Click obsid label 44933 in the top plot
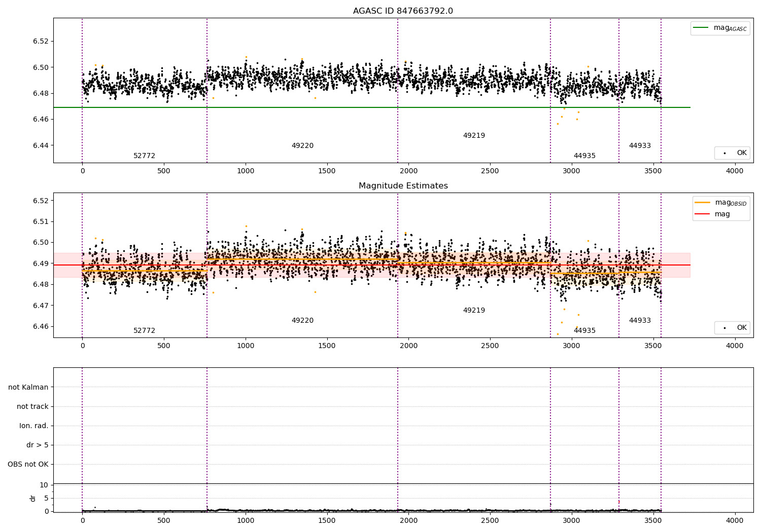This screenshot has height=532, width=761. point(640,146)
